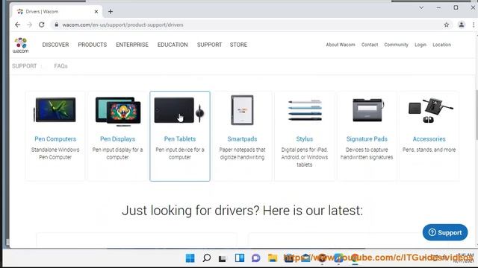Select the Pen Tablets category title
Screen dimensions: 478x268
(x=180, y=139)
